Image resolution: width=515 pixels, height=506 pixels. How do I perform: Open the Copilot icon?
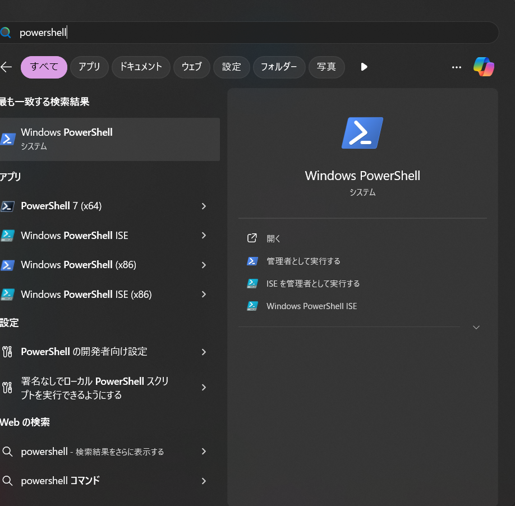(x=484, y=67)
